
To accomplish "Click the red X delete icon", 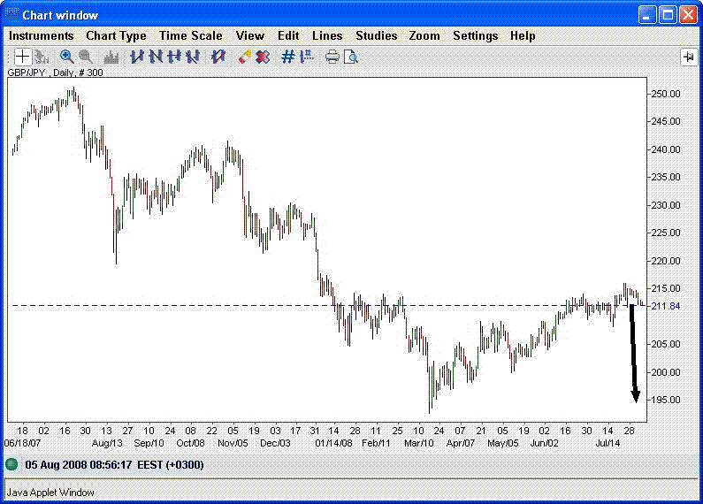I will click(263, 57).
